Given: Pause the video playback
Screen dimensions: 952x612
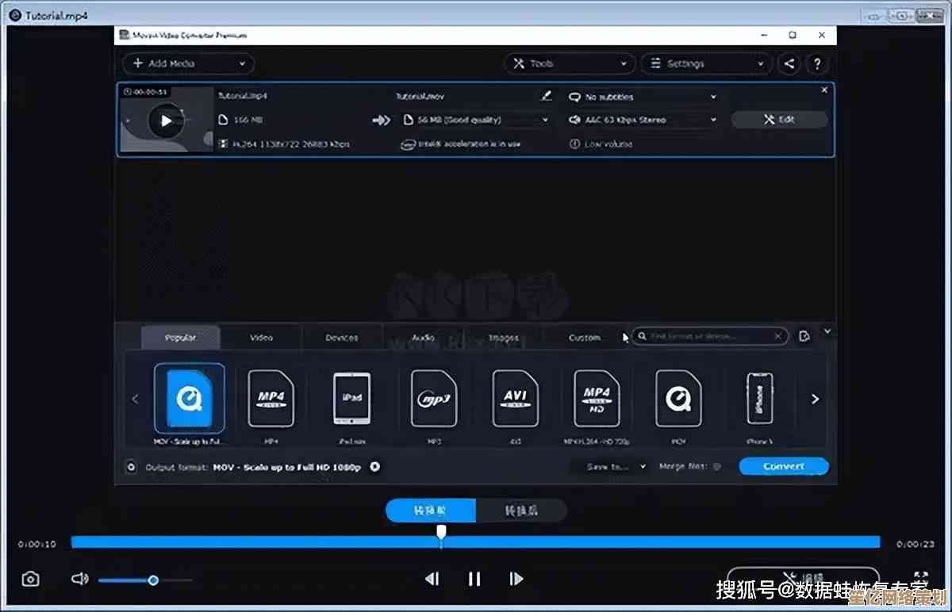Looking at the screenshot, I should (x=474, y=579).
